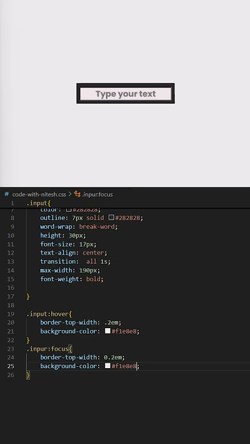Click the focus rule #f1e8e8 color swatch
Screen dimensions: 250x444
[x=107, y=366]
